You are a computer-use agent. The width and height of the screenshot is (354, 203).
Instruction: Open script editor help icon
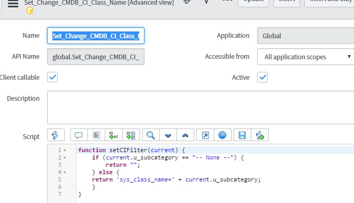click(223, 135)
